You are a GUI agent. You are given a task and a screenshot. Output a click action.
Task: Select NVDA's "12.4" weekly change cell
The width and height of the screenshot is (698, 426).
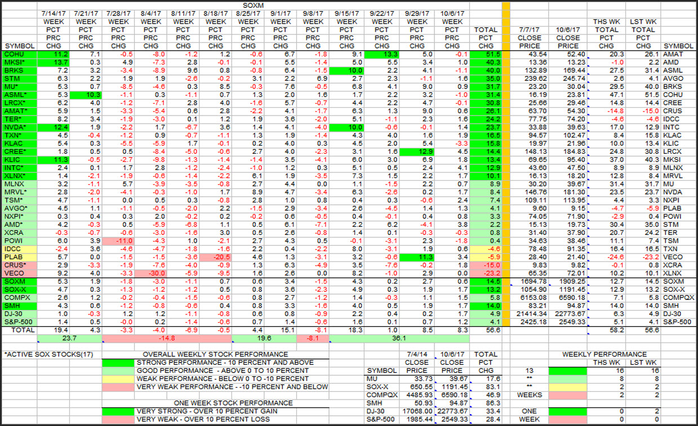tap(54, 127)
